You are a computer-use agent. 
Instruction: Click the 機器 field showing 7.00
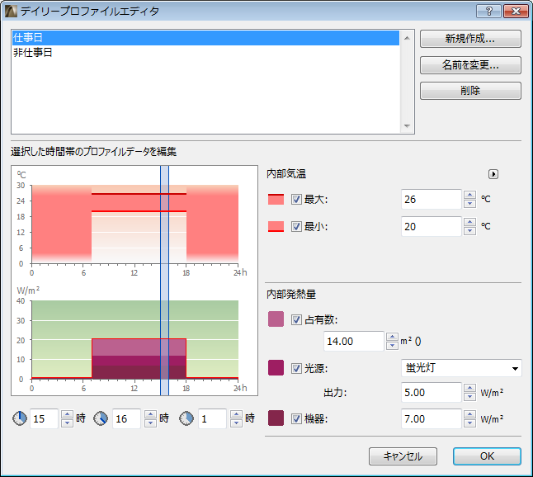(x=431, y=419)
